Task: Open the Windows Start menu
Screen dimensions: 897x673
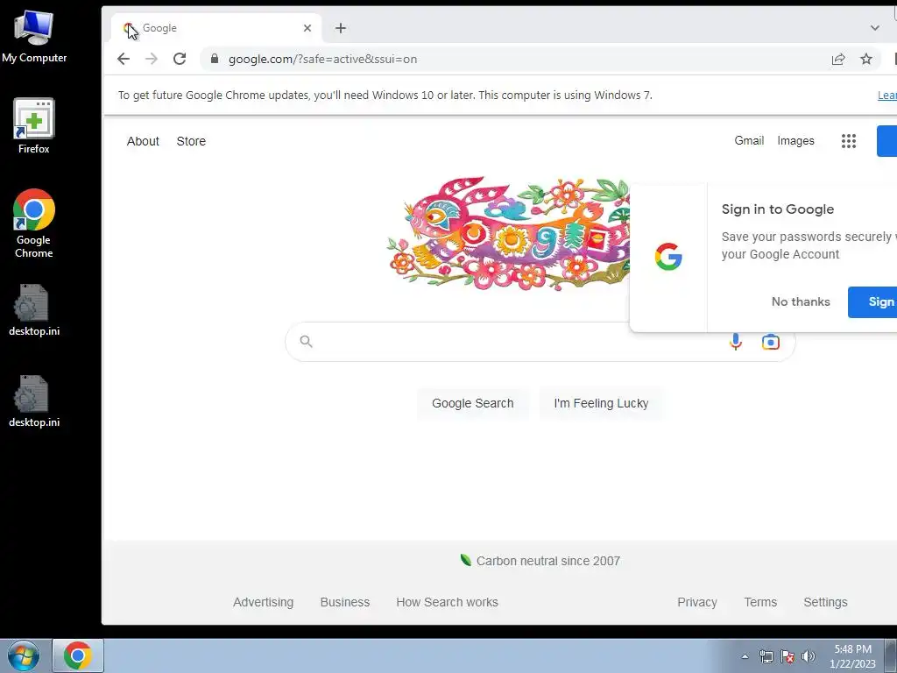Action: pyautogui.click(x=24, y=655)
